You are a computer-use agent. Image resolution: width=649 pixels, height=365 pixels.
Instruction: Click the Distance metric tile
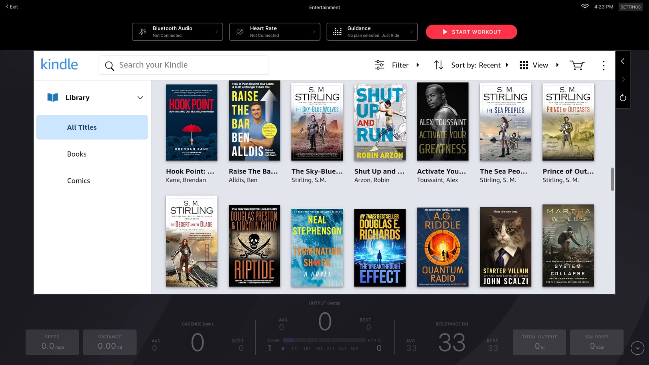(x=110, y=342)
